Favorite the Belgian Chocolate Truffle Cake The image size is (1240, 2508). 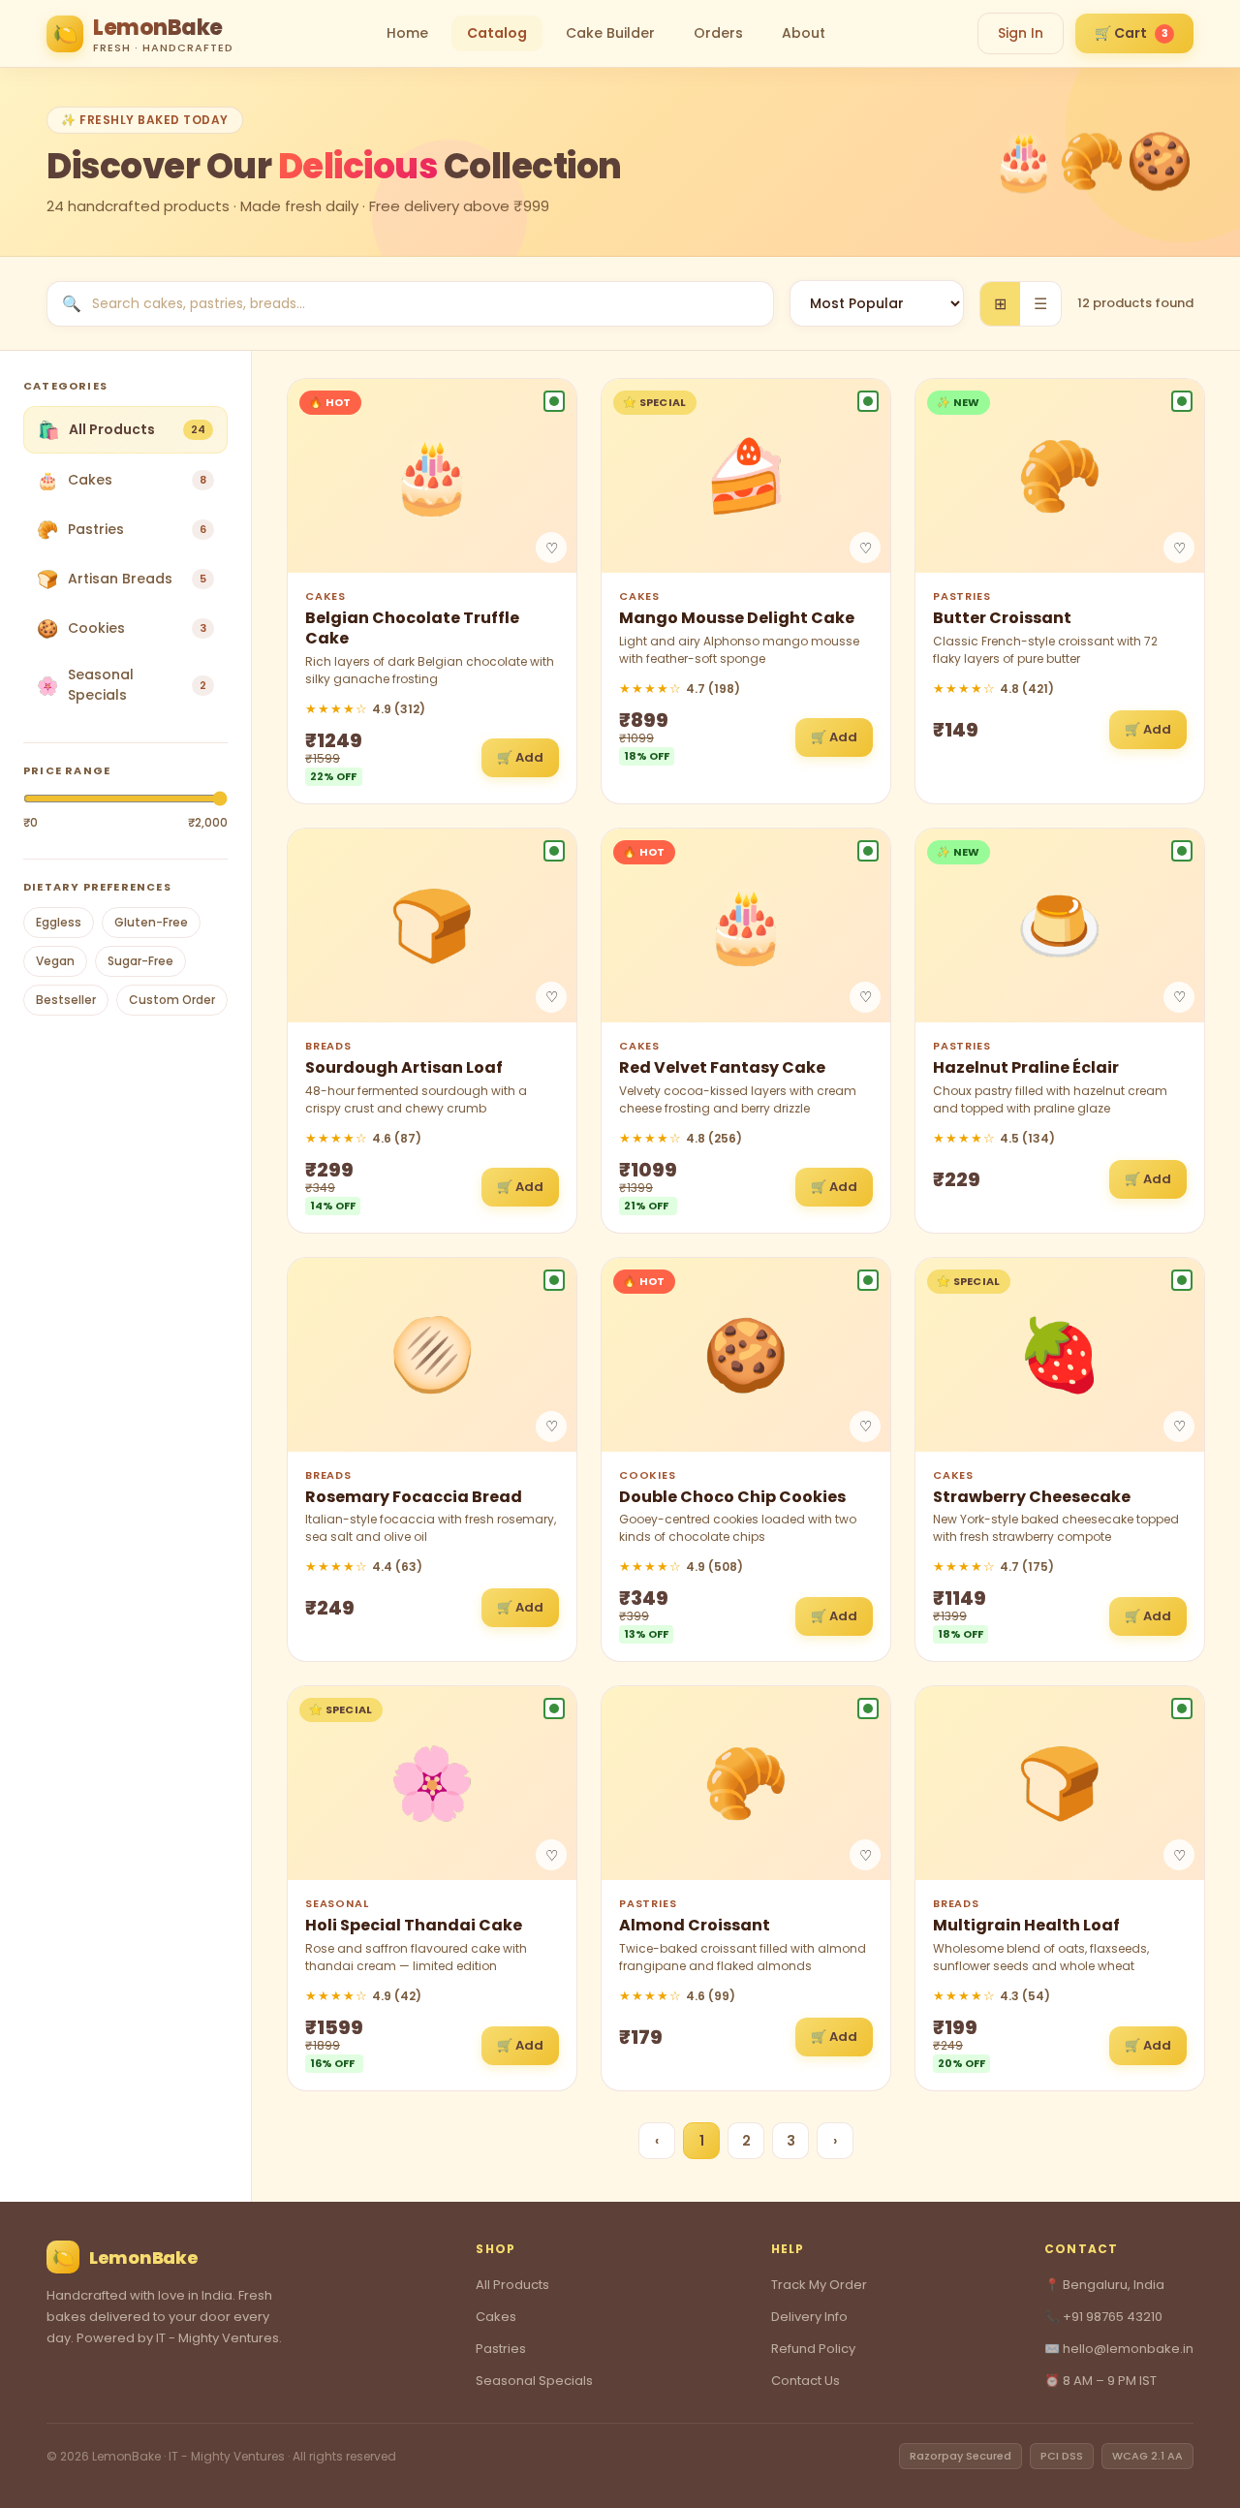553,548
